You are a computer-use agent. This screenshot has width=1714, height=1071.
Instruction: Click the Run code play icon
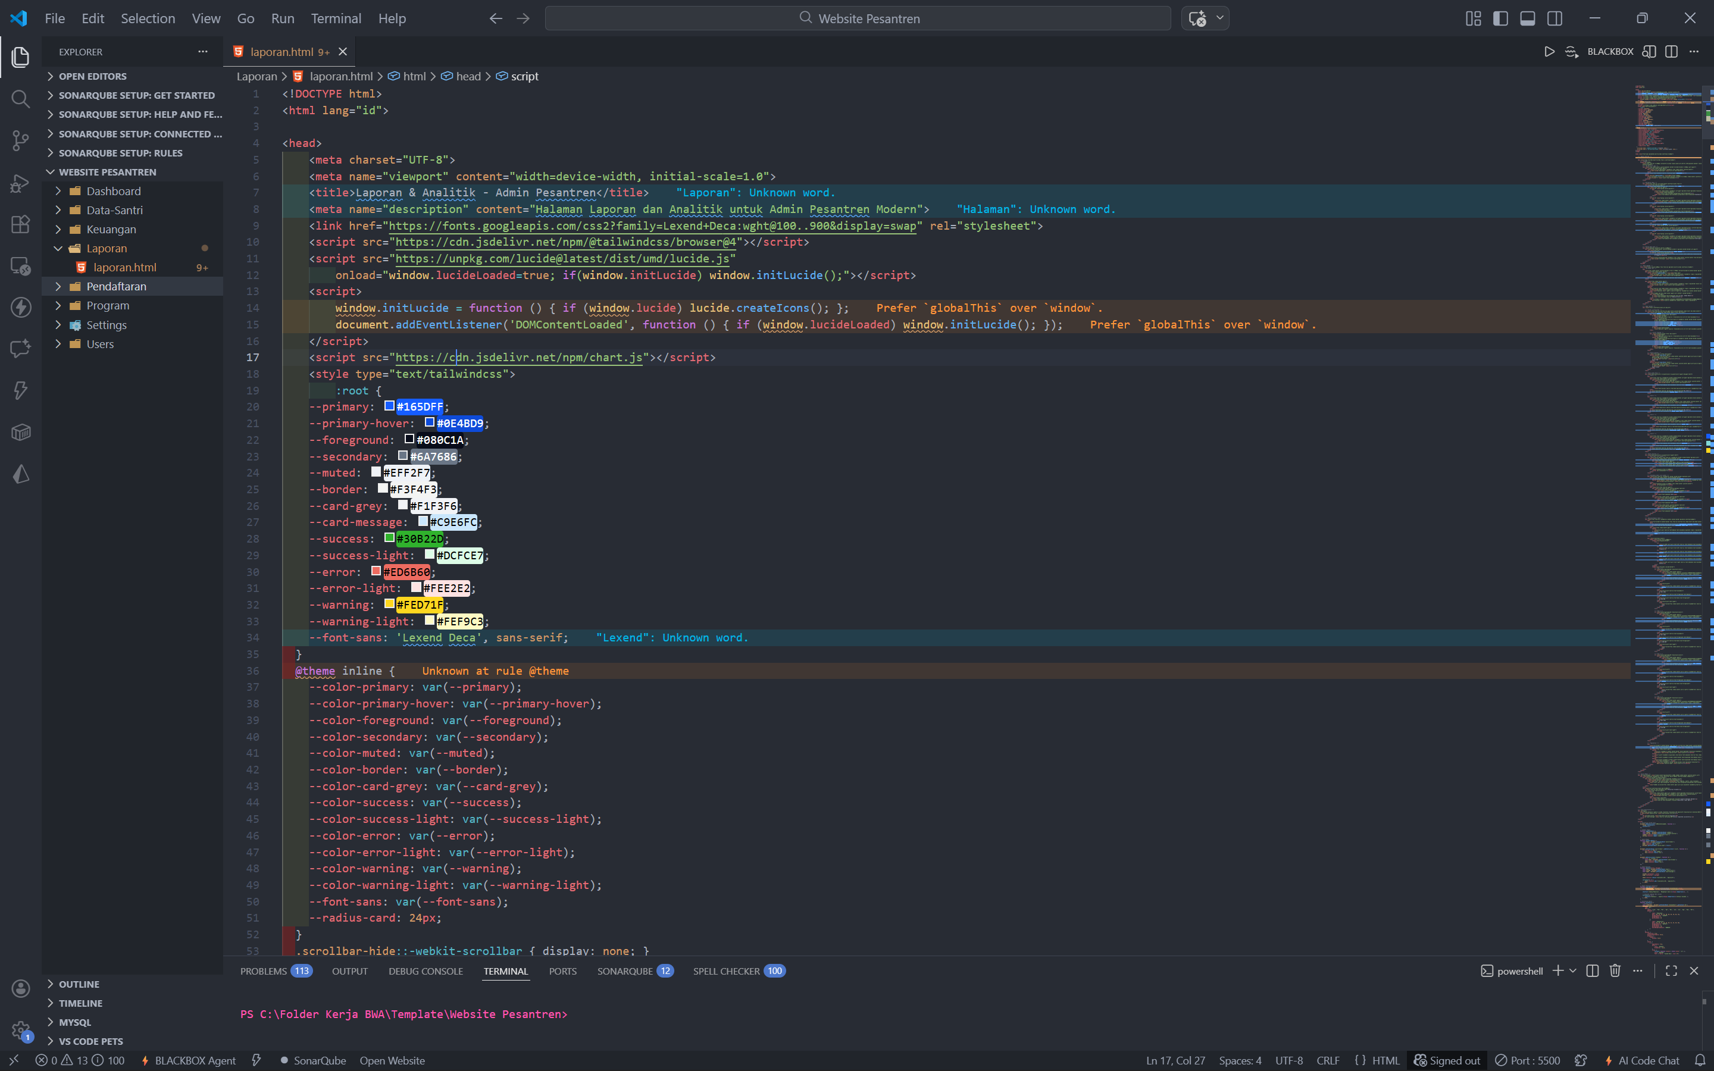pos(1549,52)
